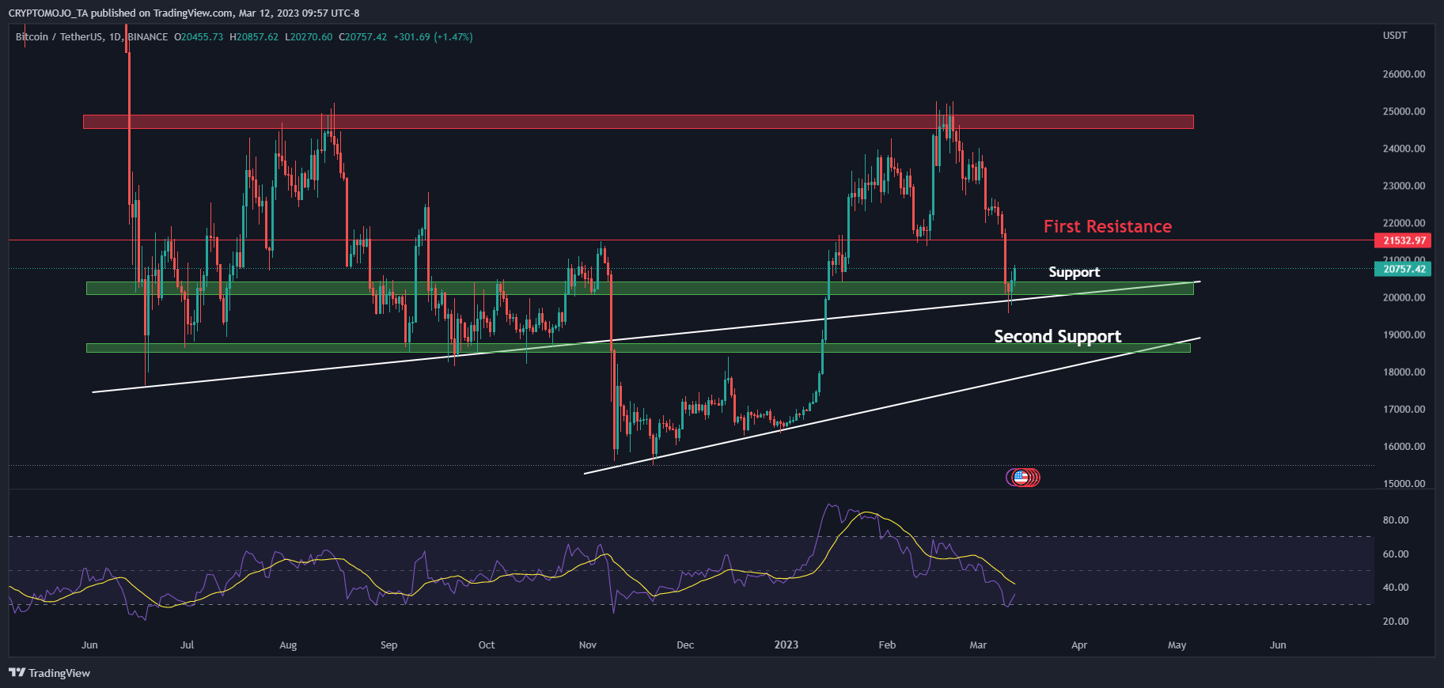Click the RSI 60.00 axis label
The height and width of the screenshot is (688, 1444).
(1396, 554)
